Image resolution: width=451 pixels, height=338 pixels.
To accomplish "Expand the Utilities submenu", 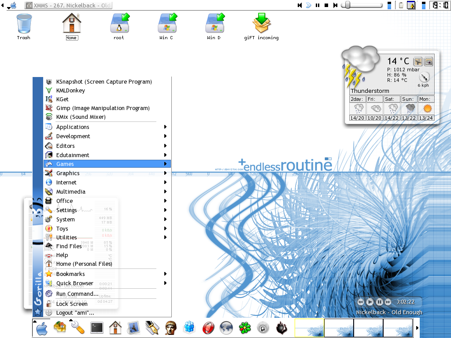I will click(107, 237).
